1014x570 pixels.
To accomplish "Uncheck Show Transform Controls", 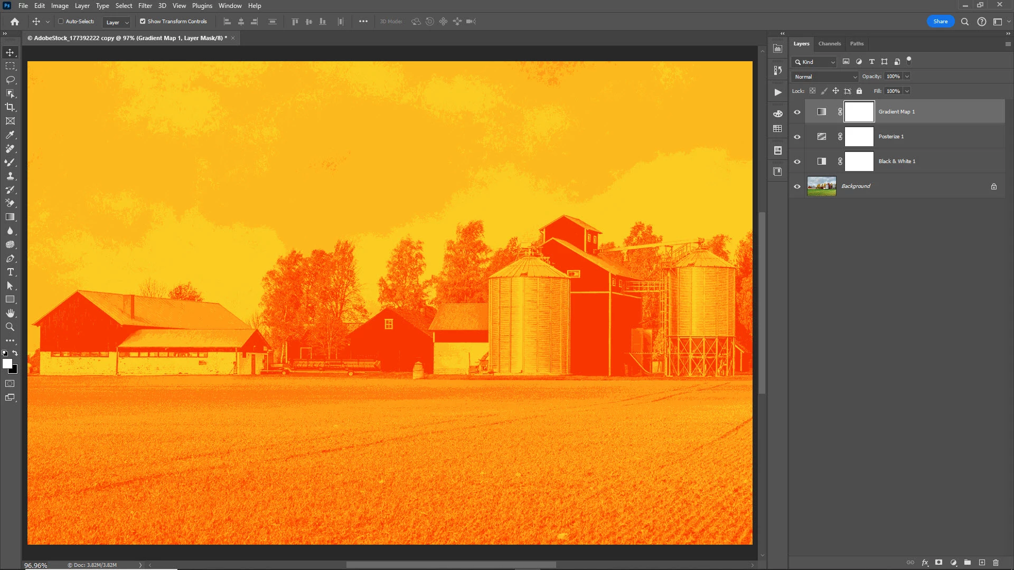I will (143, 22).
